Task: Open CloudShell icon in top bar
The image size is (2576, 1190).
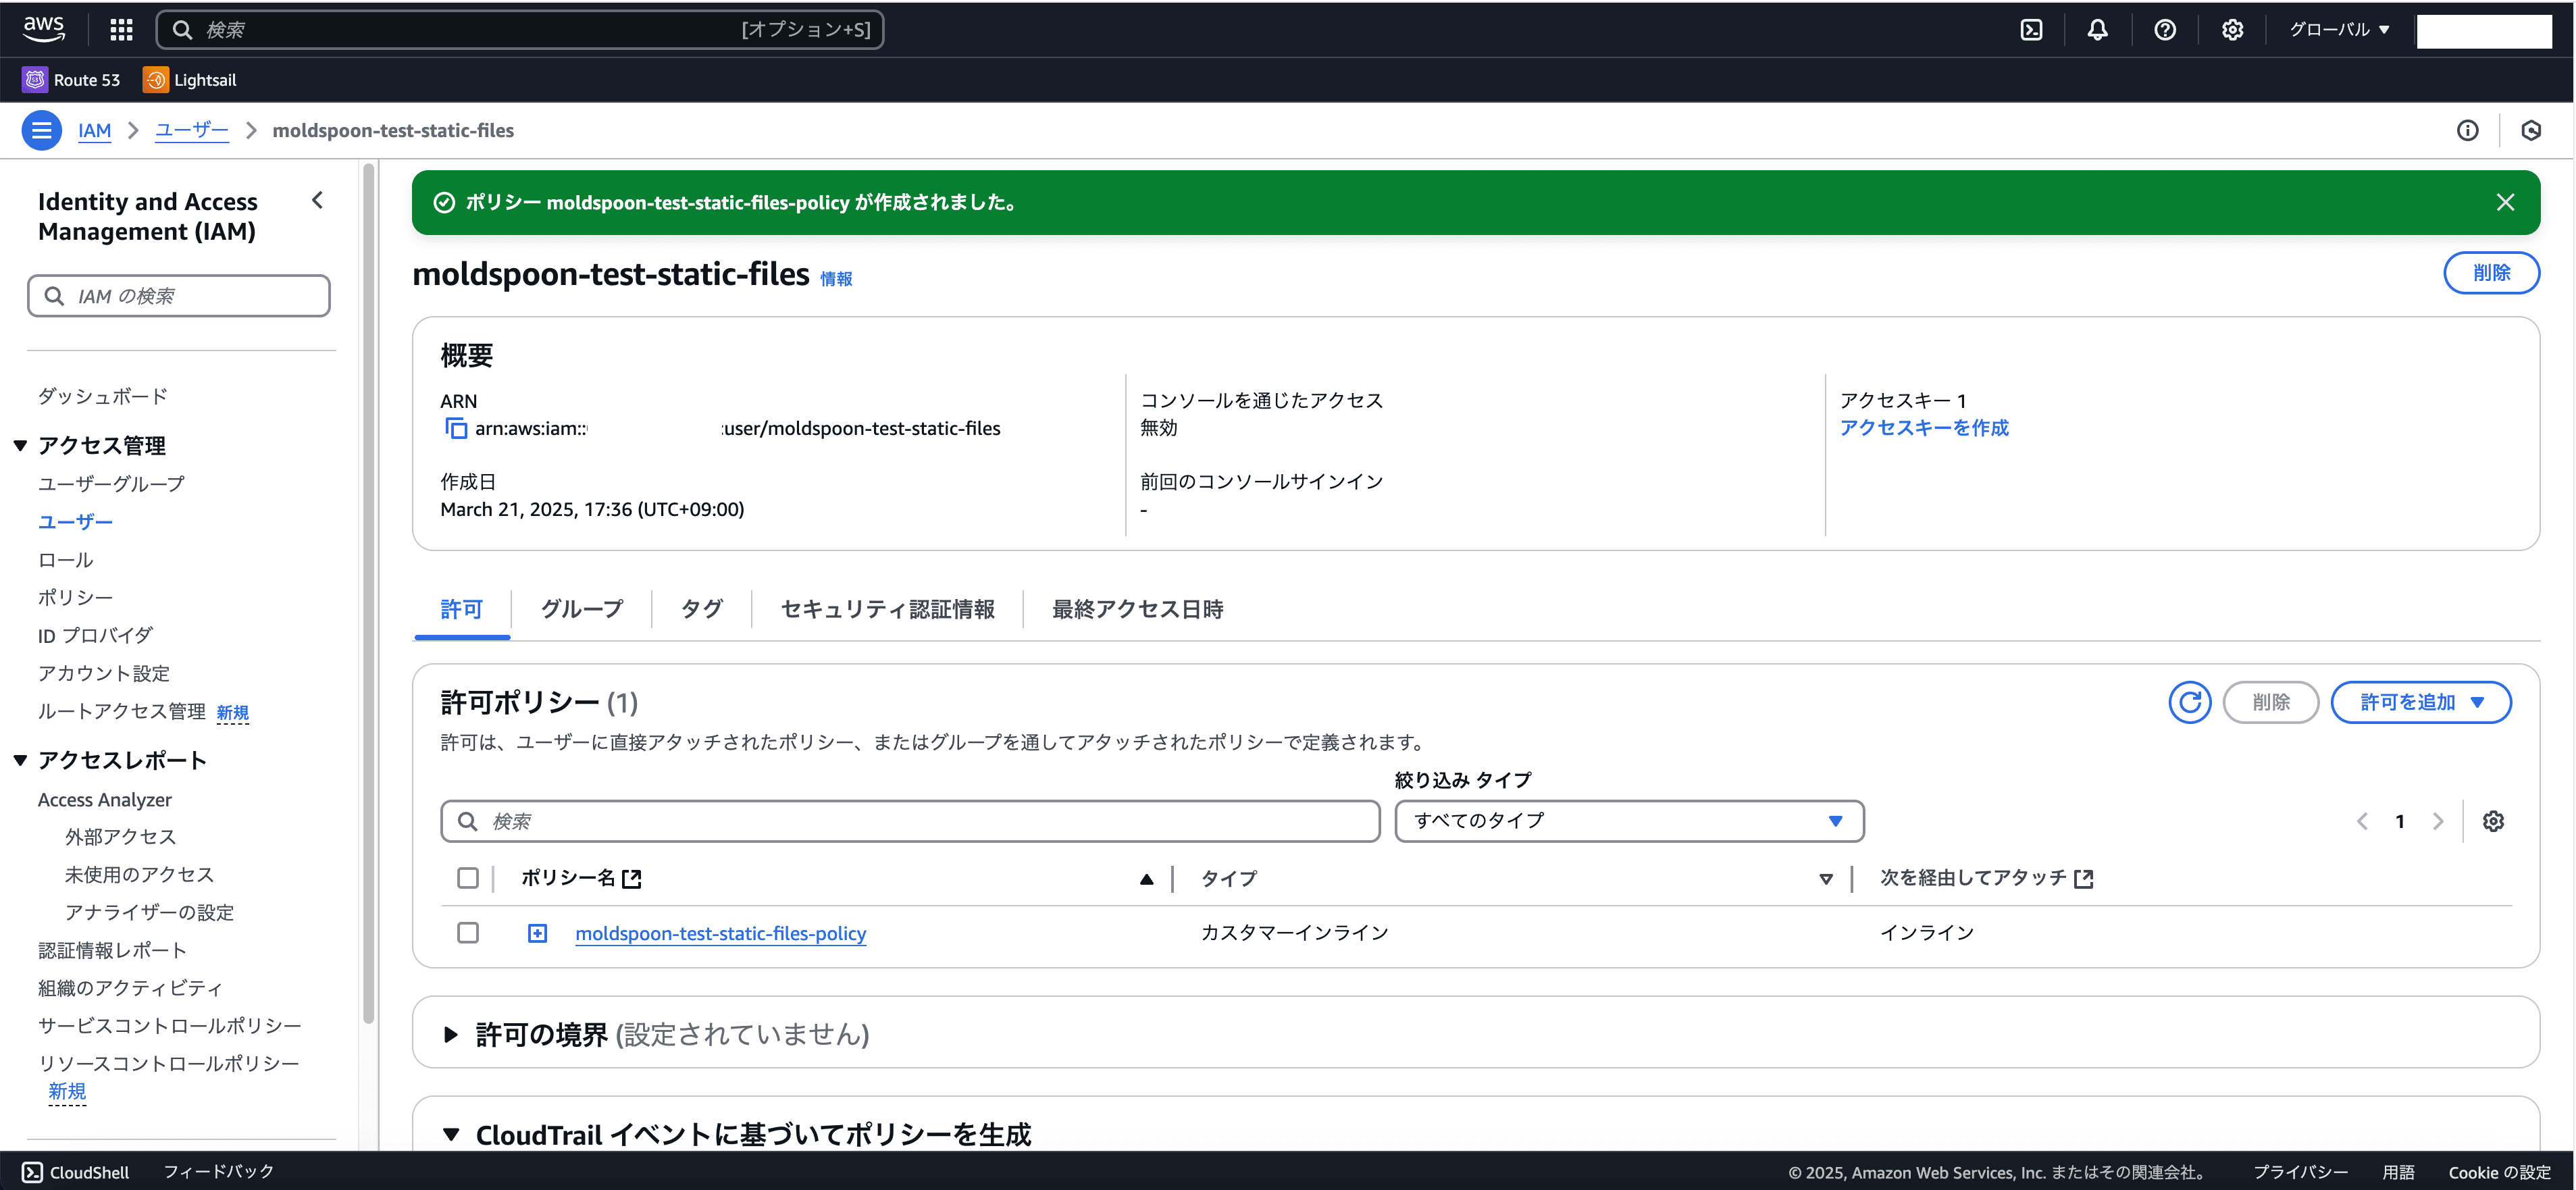Action: tap(2031, 30)
